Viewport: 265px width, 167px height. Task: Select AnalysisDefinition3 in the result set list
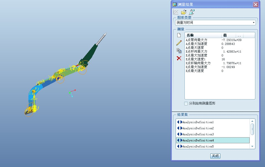213,134
